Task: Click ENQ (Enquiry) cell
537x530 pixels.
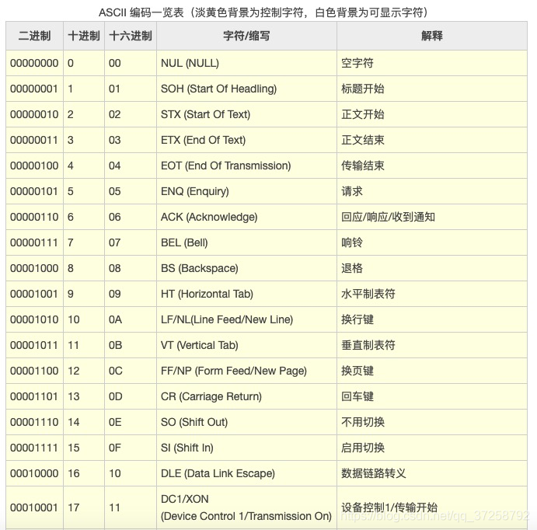Action: point(246,191)
